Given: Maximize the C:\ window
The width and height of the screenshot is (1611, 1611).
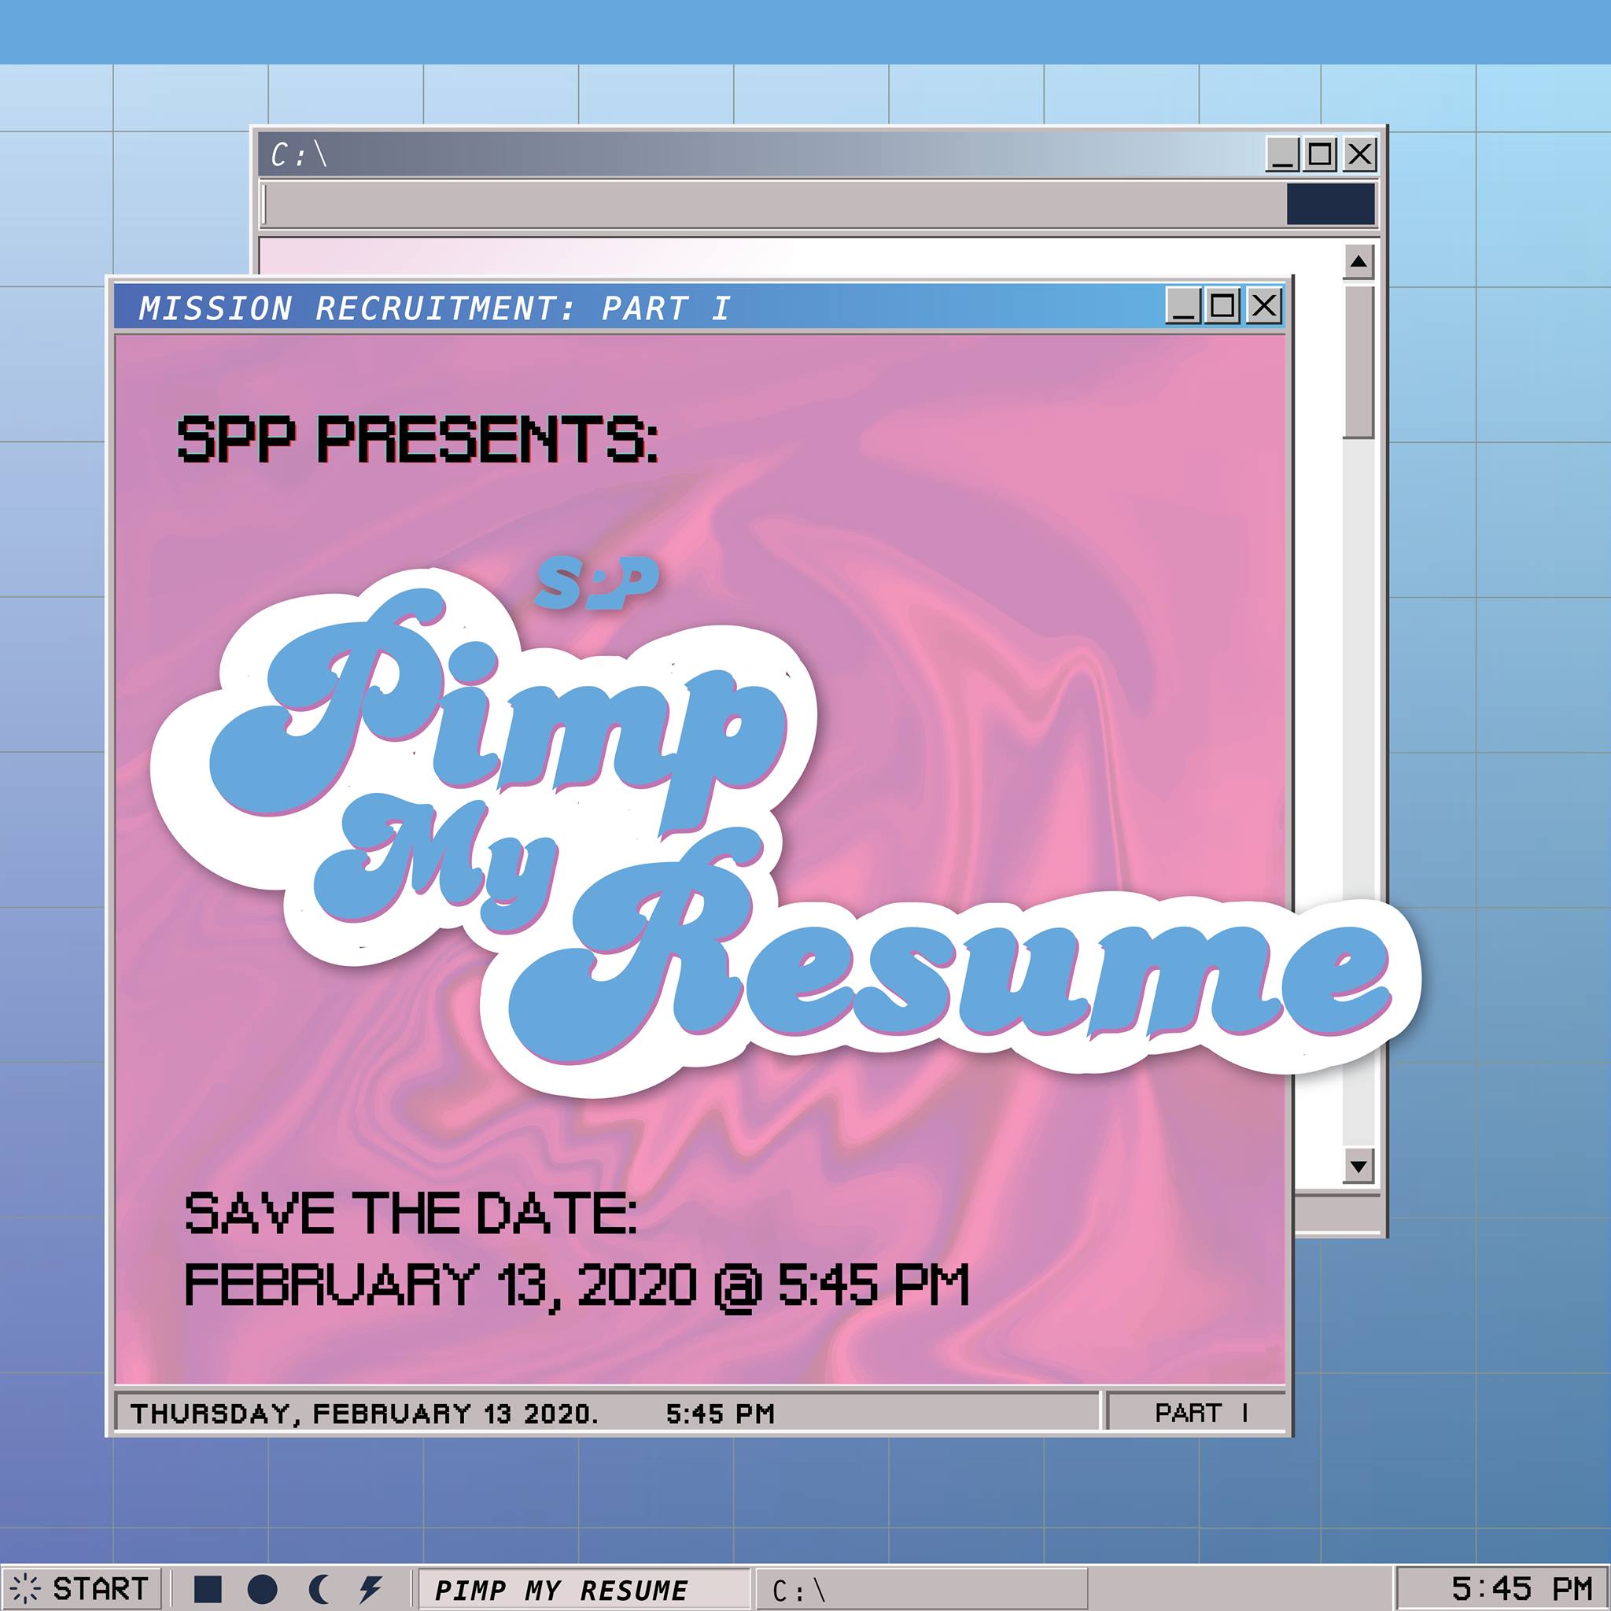Looking at the screenshot, I should [1320, 154].
